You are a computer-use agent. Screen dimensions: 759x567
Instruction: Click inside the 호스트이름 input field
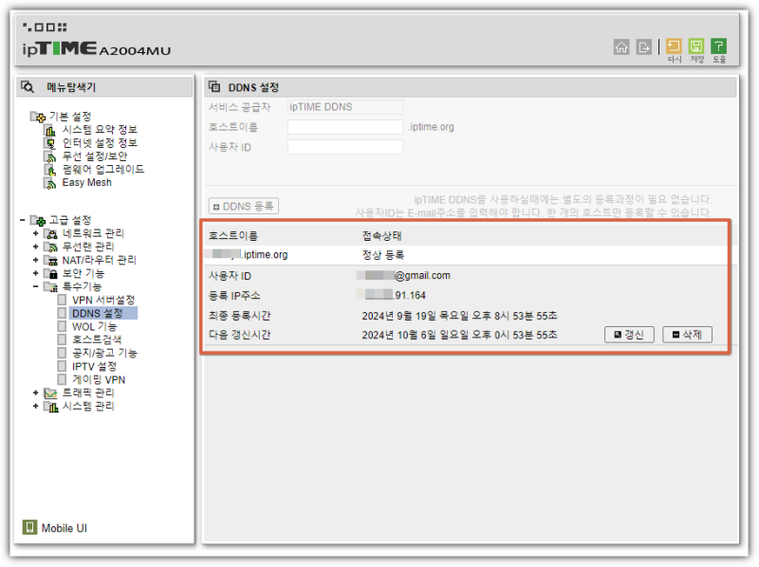344,125
